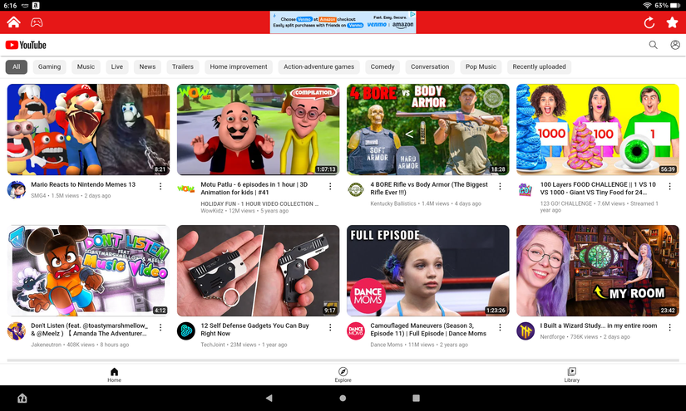Tap Android back navigation button
Viewport: 686px width, 411px height.
(269, 398)
